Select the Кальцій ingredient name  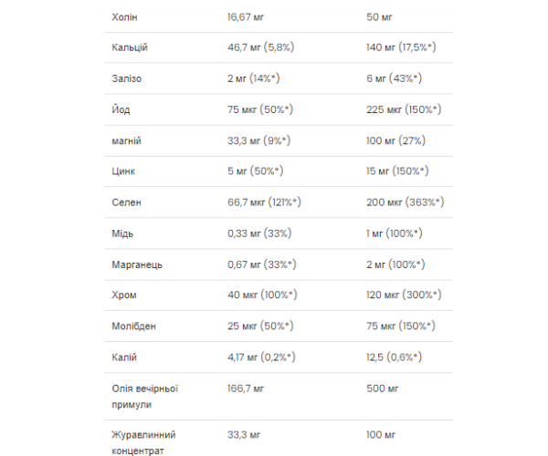coord(129,47)
